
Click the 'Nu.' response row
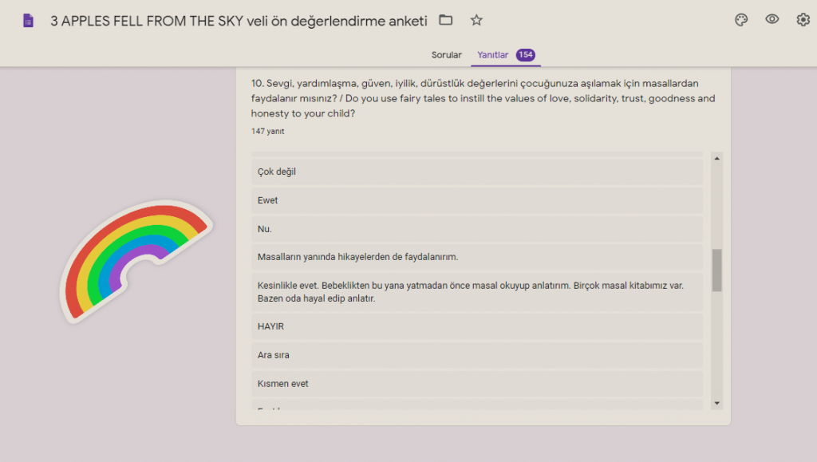pyautogui.click(x=477, y=229)
